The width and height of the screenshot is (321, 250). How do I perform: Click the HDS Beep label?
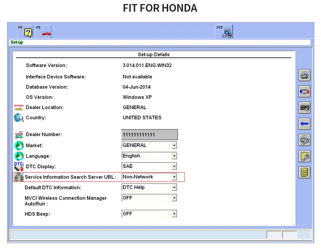[37, 214]
